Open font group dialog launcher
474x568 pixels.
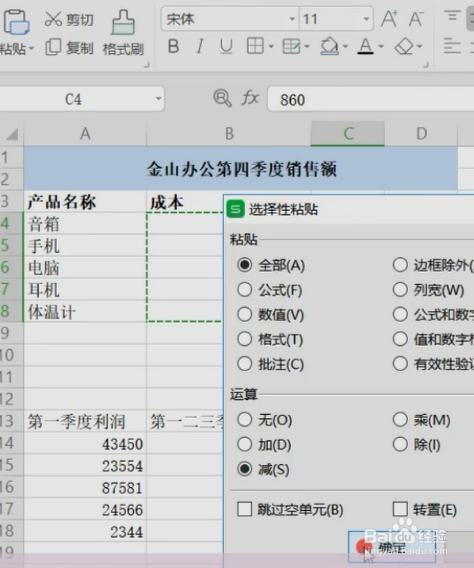click(426, 65)
